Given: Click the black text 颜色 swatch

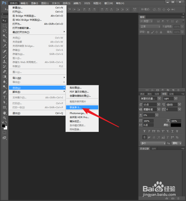Looking at the screenshot, I should click(176, 125).
